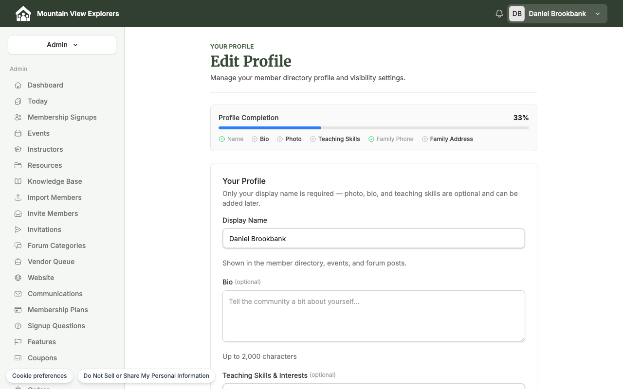Open Membership Plans
This screenshot has width=623, height=389.
pos(58,310)
